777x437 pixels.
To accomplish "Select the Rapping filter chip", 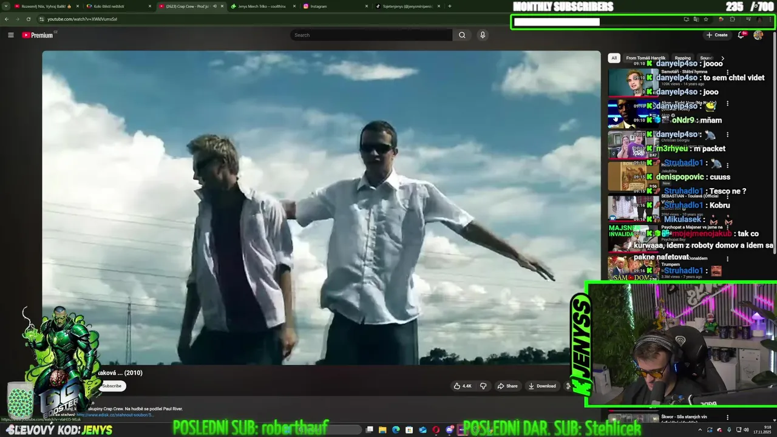I will pos(683,58).
